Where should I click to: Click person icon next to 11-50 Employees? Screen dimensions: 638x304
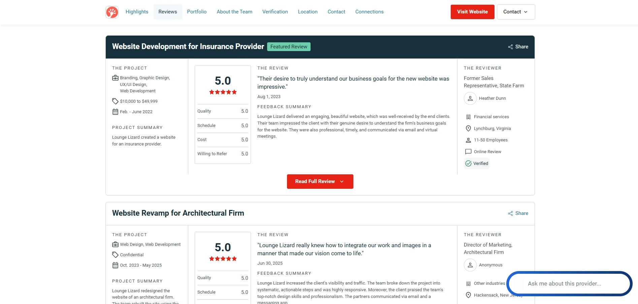468,140
